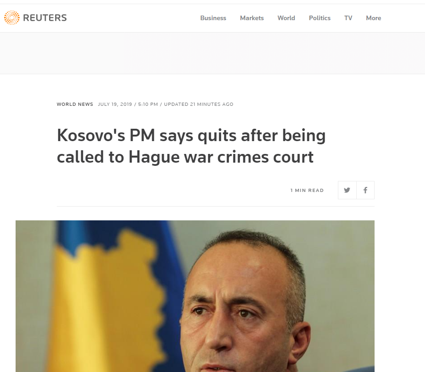Expand the More navigation menu
The width and height of the screenshot is (425, 372).
tap(374, 18)
